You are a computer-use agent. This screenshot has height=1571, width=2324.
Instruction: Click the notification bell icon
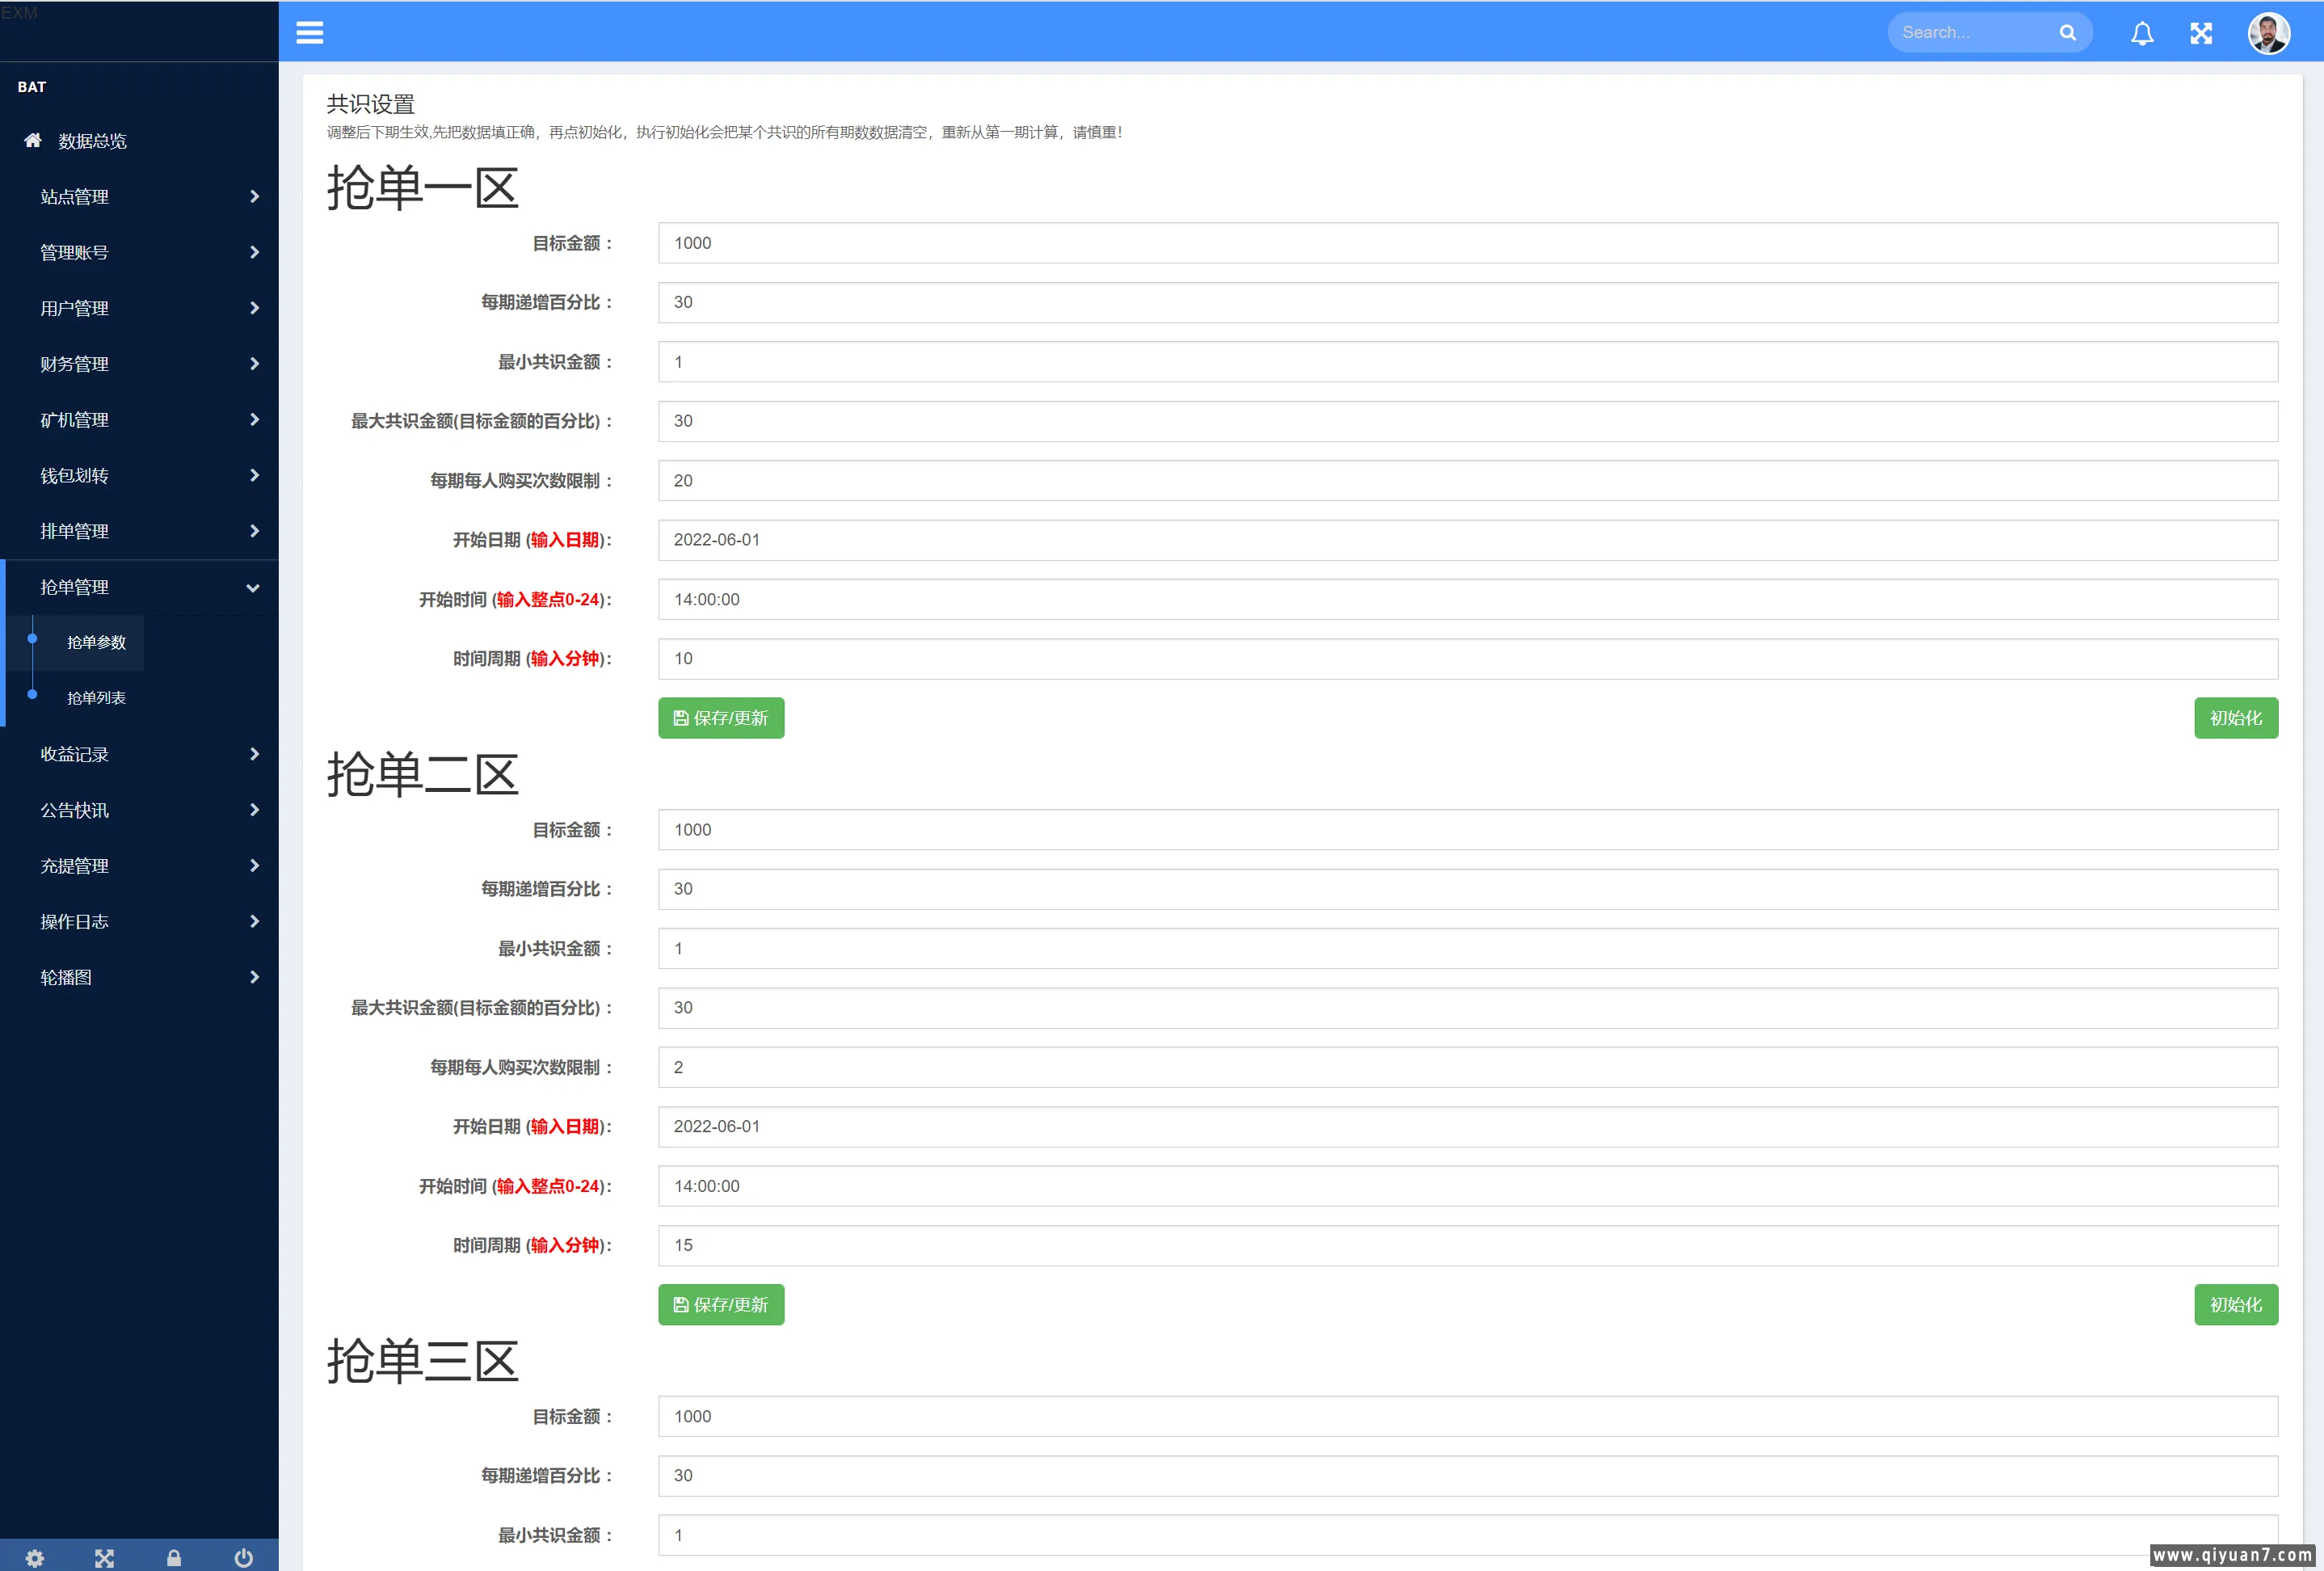coord(2142,32)
